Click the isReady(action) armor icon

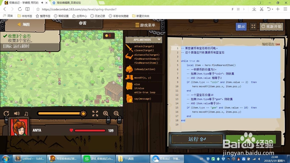[x=129, y=69]
